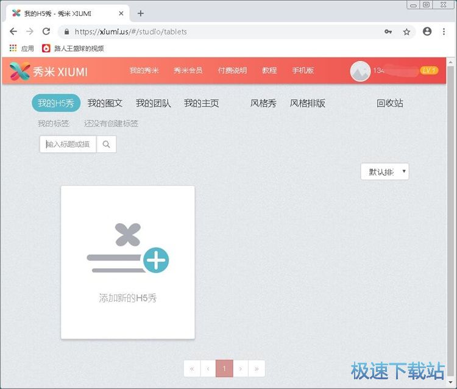Click the search magnifier icon button

point(106,145)
